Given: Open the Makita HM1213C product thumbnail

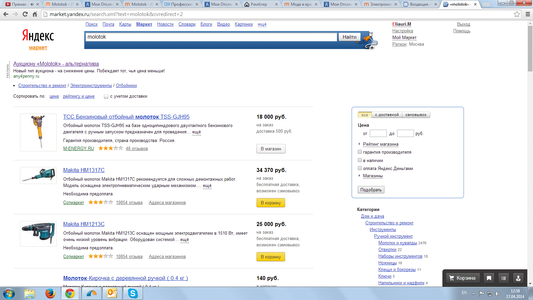Looking at the screenshot, I should click(38, 234).
